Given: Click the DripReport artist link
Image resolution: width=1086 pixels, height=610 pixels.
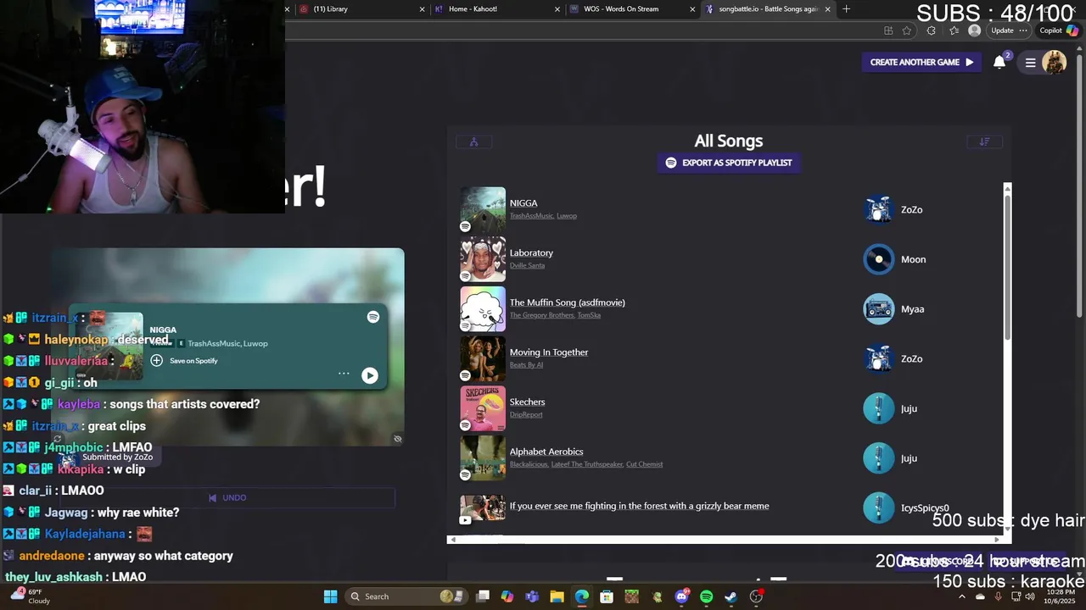Looking at the screenshot, I should pyautogui.click(x=526, y=414).
